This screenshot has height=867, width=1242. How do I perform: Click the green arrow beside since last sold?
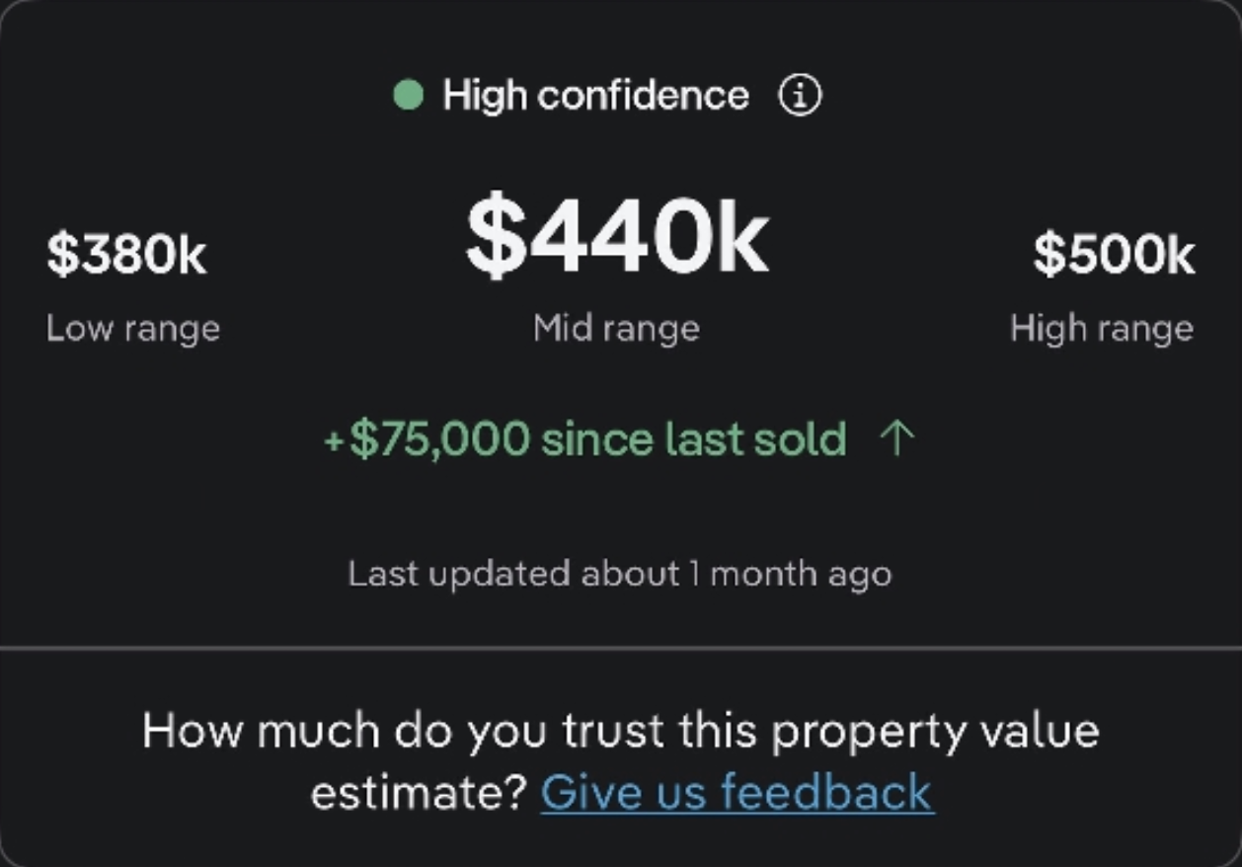[x=896, y=438]
